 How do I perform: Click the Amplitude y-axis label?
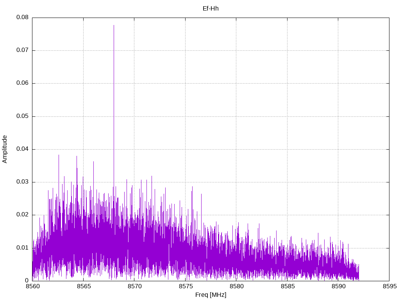pos(5,149)
